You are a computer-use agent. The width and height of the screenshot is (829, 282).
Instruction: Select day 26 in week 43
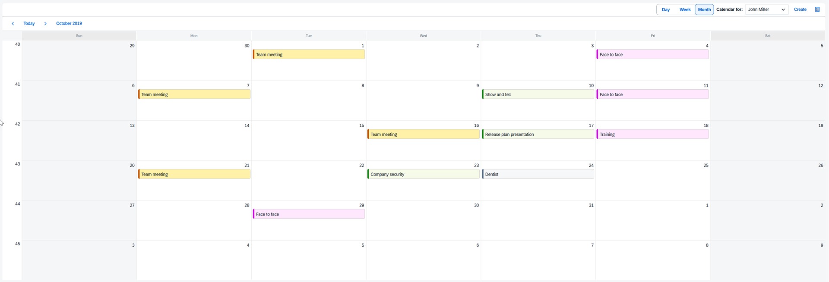(x=768, y=180)
